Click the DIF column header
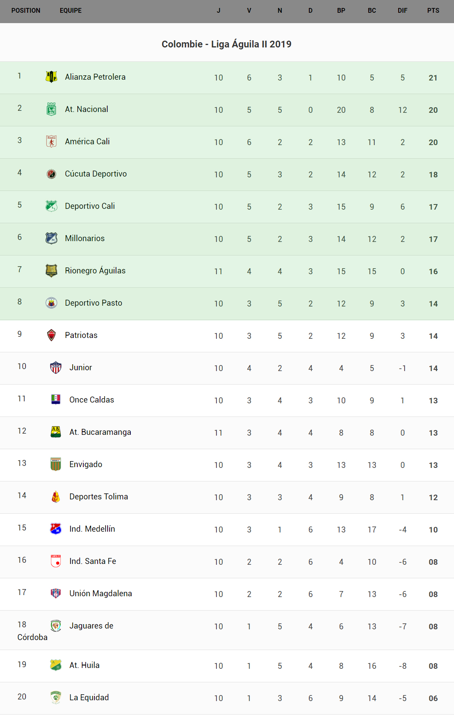Viewport: 454px width, 717px height. [402, 11]
